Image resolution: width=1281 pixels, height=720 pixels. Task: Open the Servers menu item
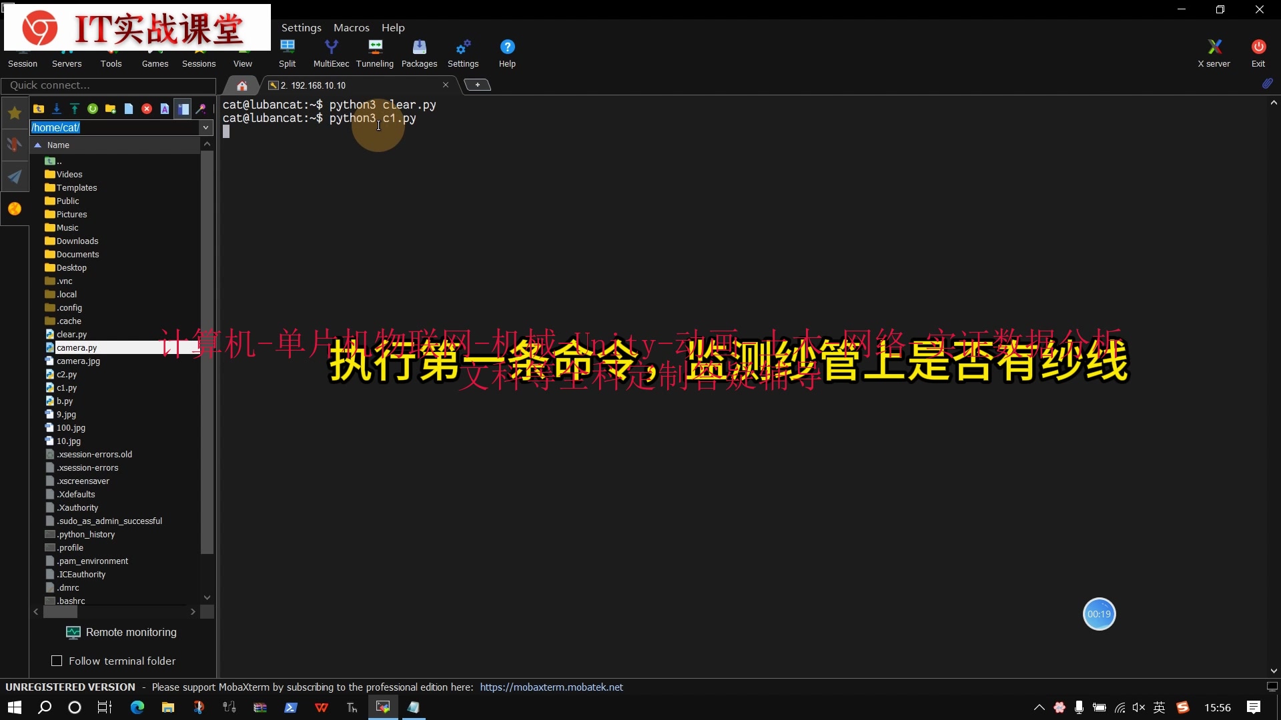tap(67, 63)
